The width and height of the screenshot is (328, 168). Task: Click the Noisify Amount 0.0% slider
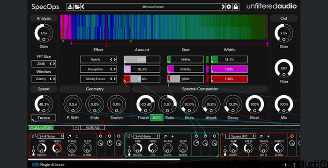(142, 59)
